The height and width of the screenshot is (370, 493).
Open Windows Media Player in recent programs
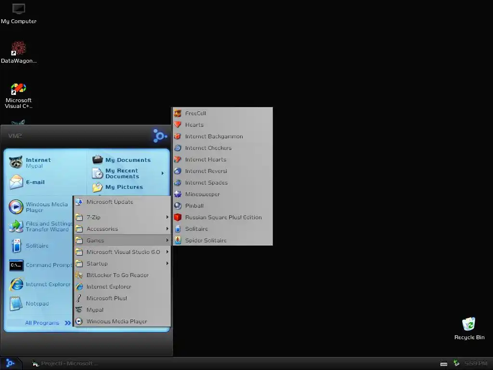40,207
